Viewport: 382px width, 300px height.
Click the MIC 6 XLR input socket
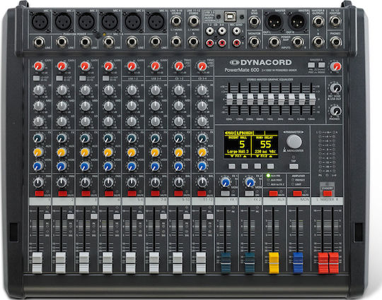pyautogui.click(x=156, y=21)
